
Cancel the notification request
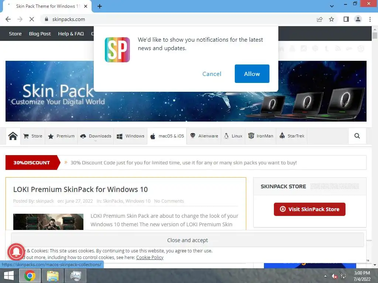tap(212, 74)
